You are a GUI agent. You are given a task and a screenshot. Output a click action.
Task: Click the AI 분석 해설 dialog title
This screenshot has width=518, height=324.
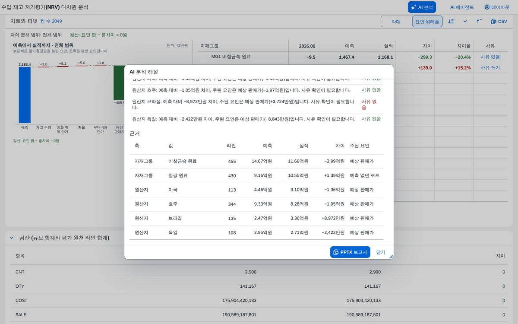pyautogui.click(x=144, y=72)
